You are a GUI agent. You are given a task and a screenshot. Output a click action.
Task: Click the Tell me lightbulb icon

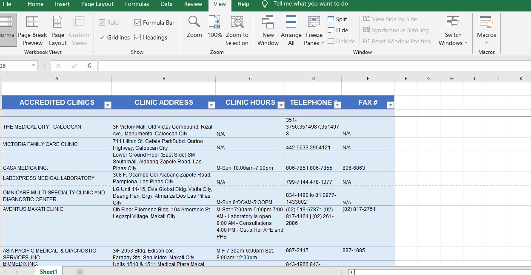(x=265, y=4)
